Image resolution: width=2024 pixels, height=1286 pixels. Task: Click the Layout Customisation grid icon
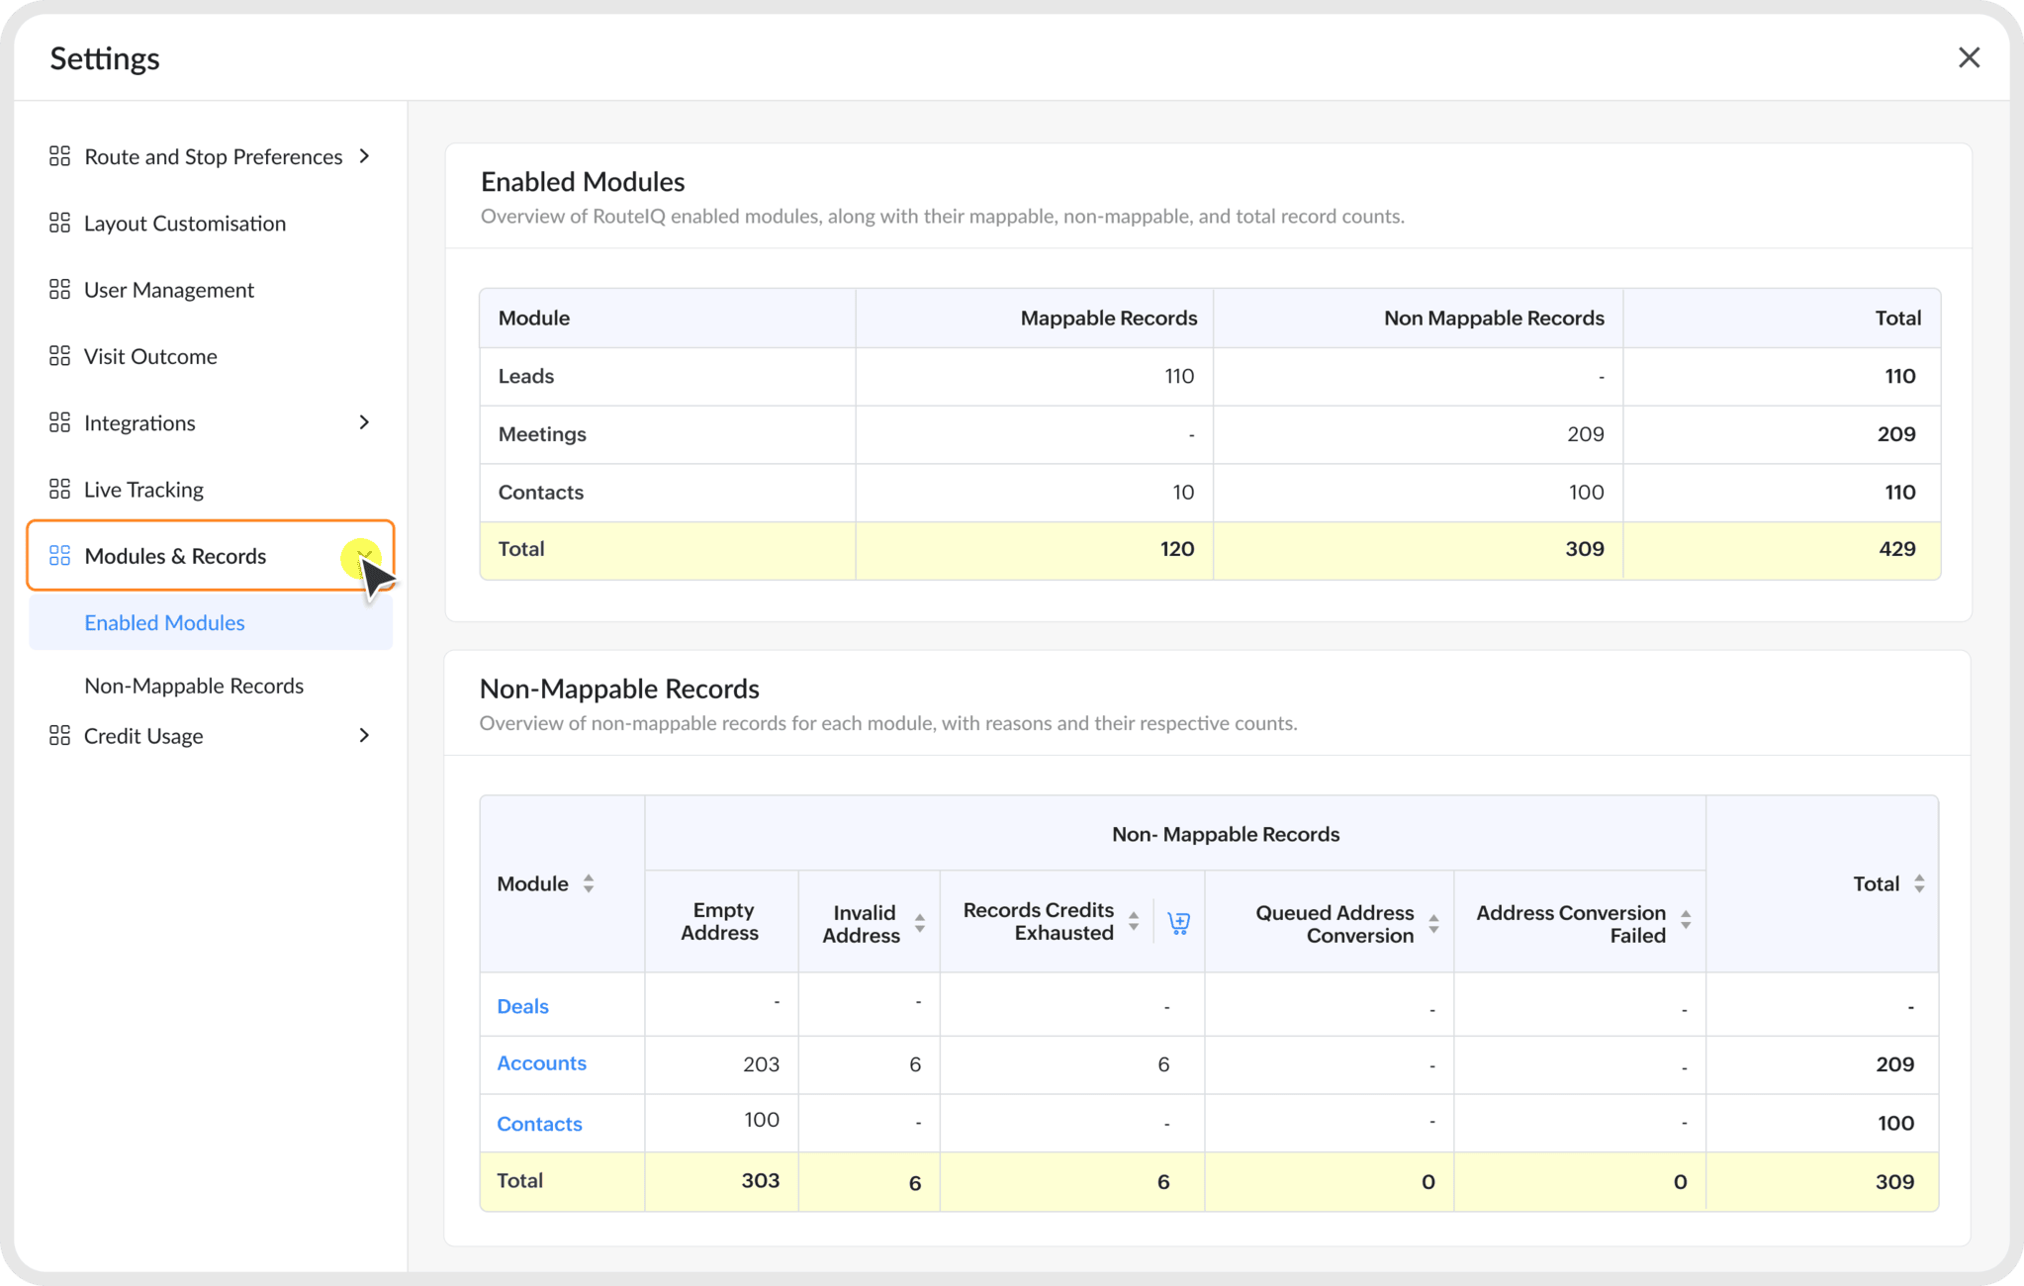(59, 223)
